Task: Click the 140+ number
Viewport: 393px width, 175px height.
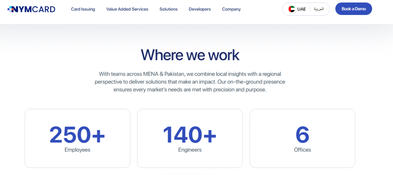Action: pyautogui.click(x=190, y=134)
